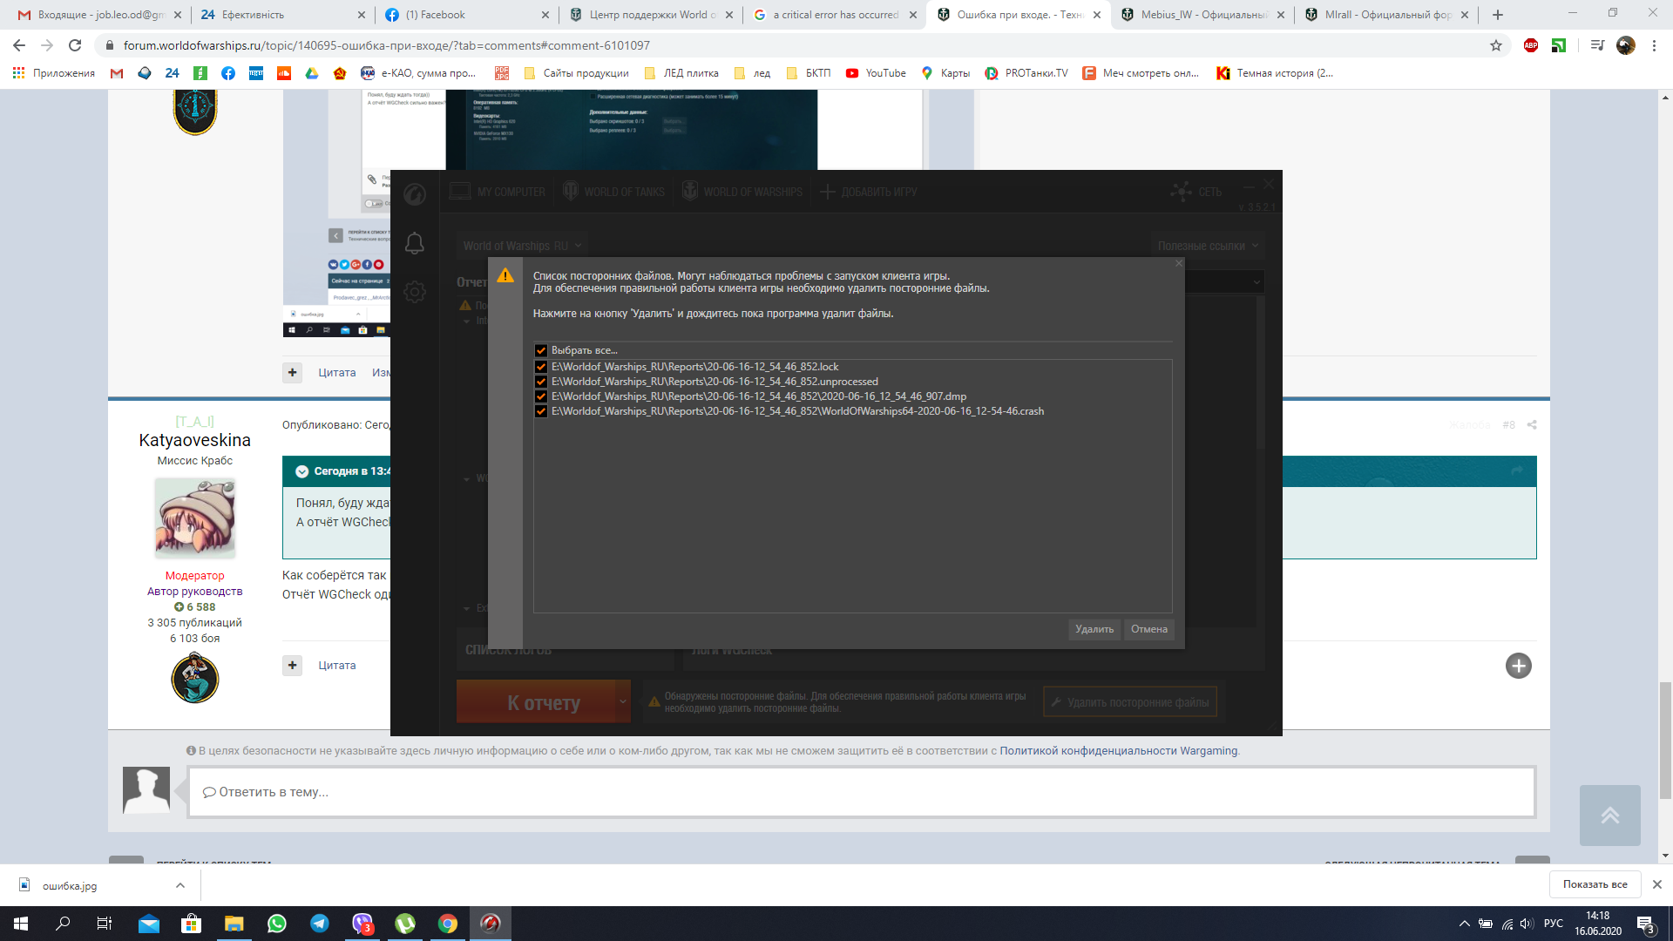The image size is (1673, 941).
Task: Click 'Цитата' under Katyaoveskina's post
Action: click(336, 666)
